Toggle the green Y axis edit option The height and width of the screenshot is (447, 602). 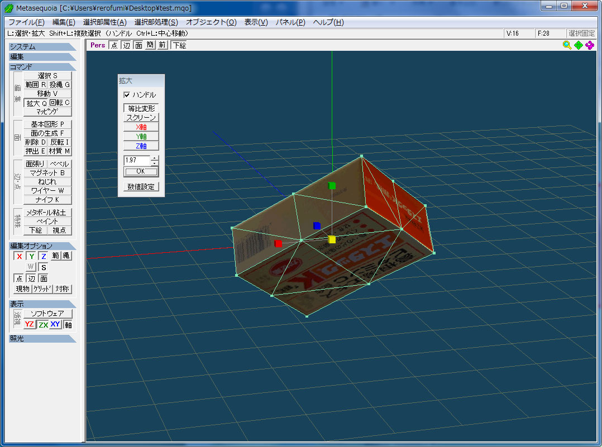(31, 256)
